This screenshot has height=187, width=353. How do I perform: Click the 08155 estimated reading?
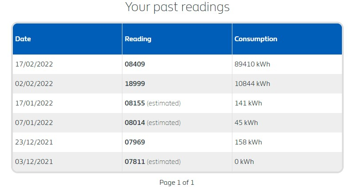pyautogui.click(x=153, y=103)
